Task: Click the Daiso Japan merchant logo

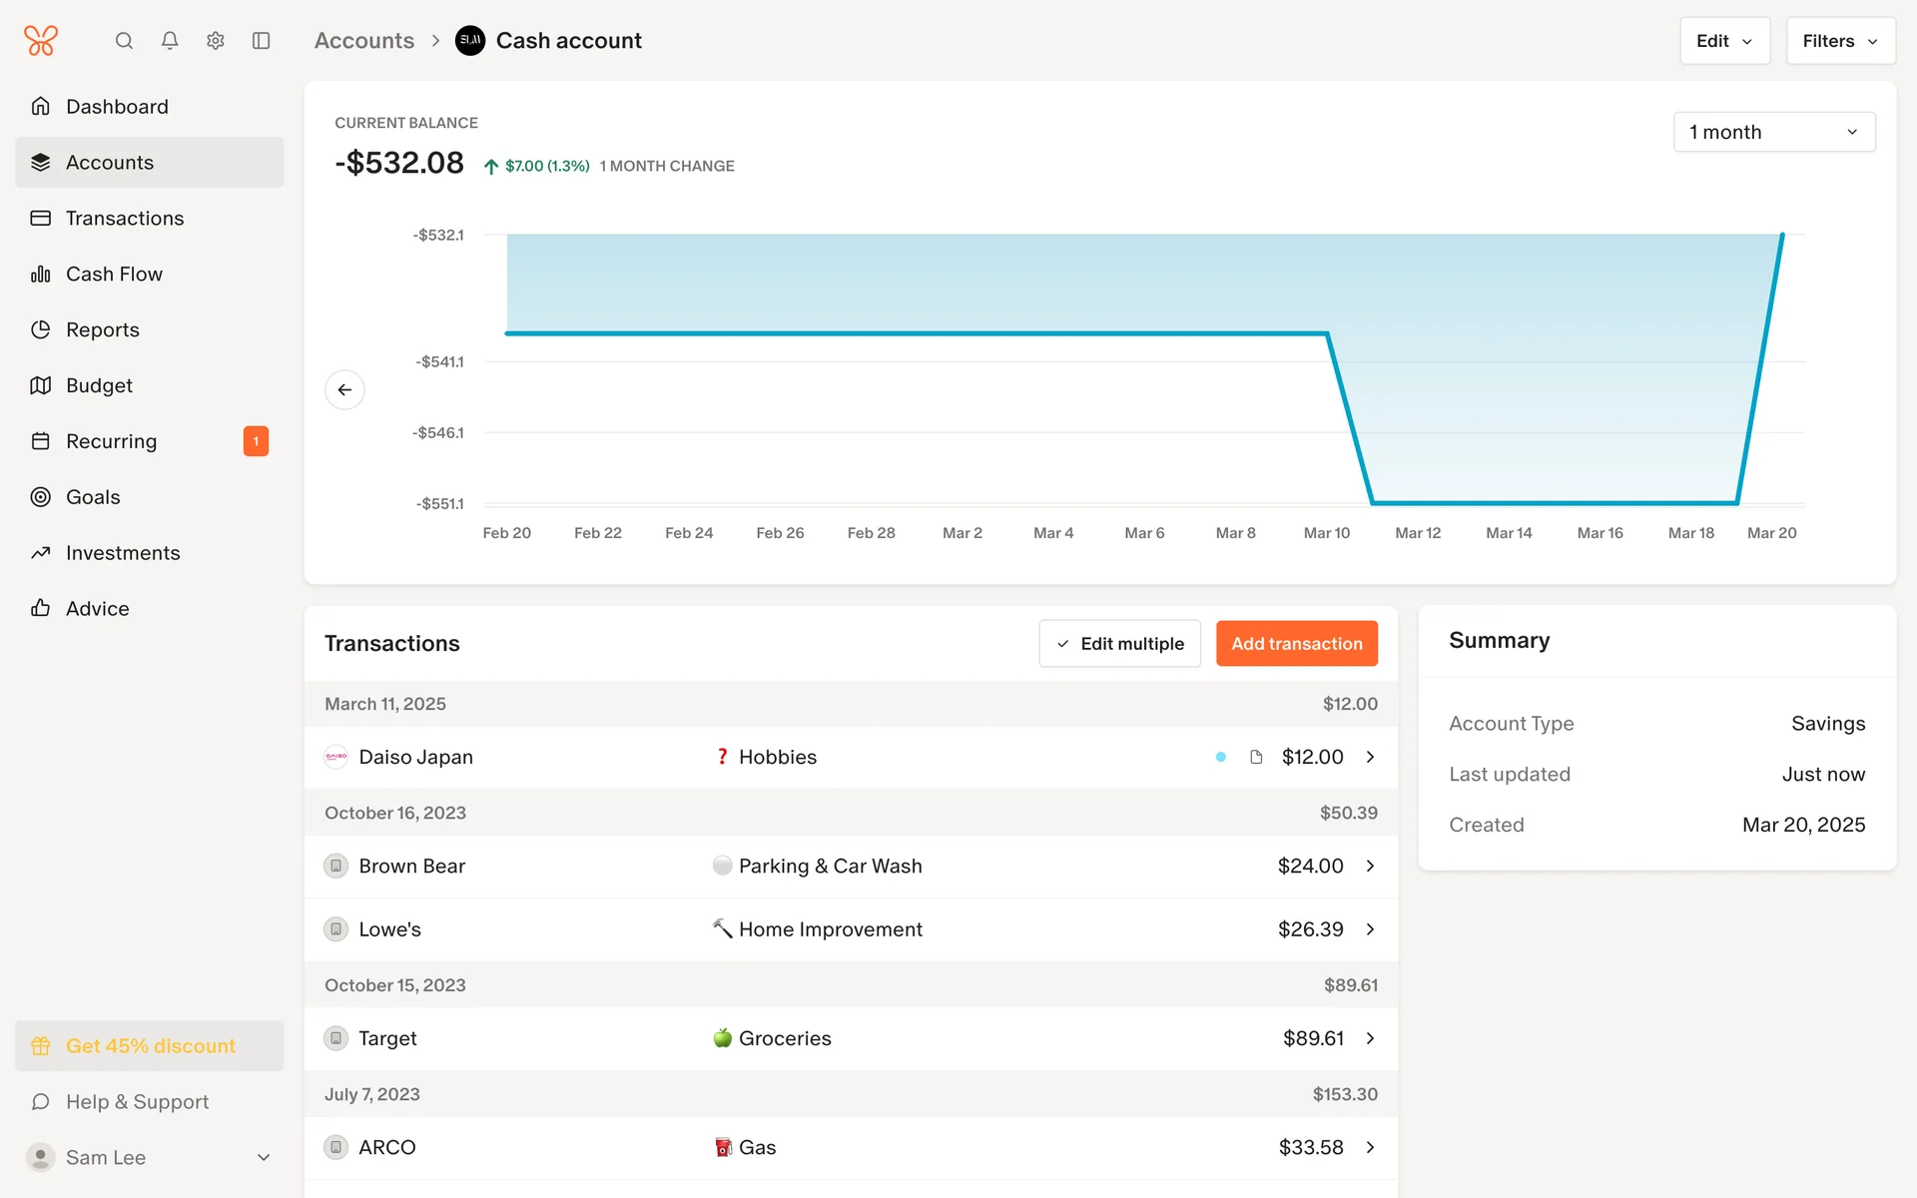Action: (x=336, y=757)
